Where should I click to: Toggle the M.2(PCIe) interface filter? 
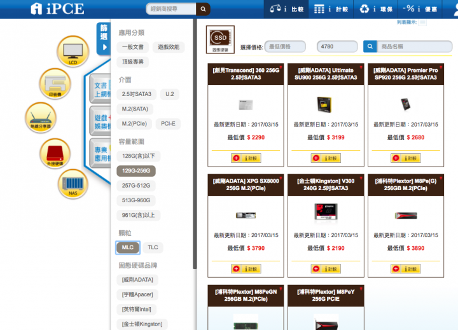134,124
